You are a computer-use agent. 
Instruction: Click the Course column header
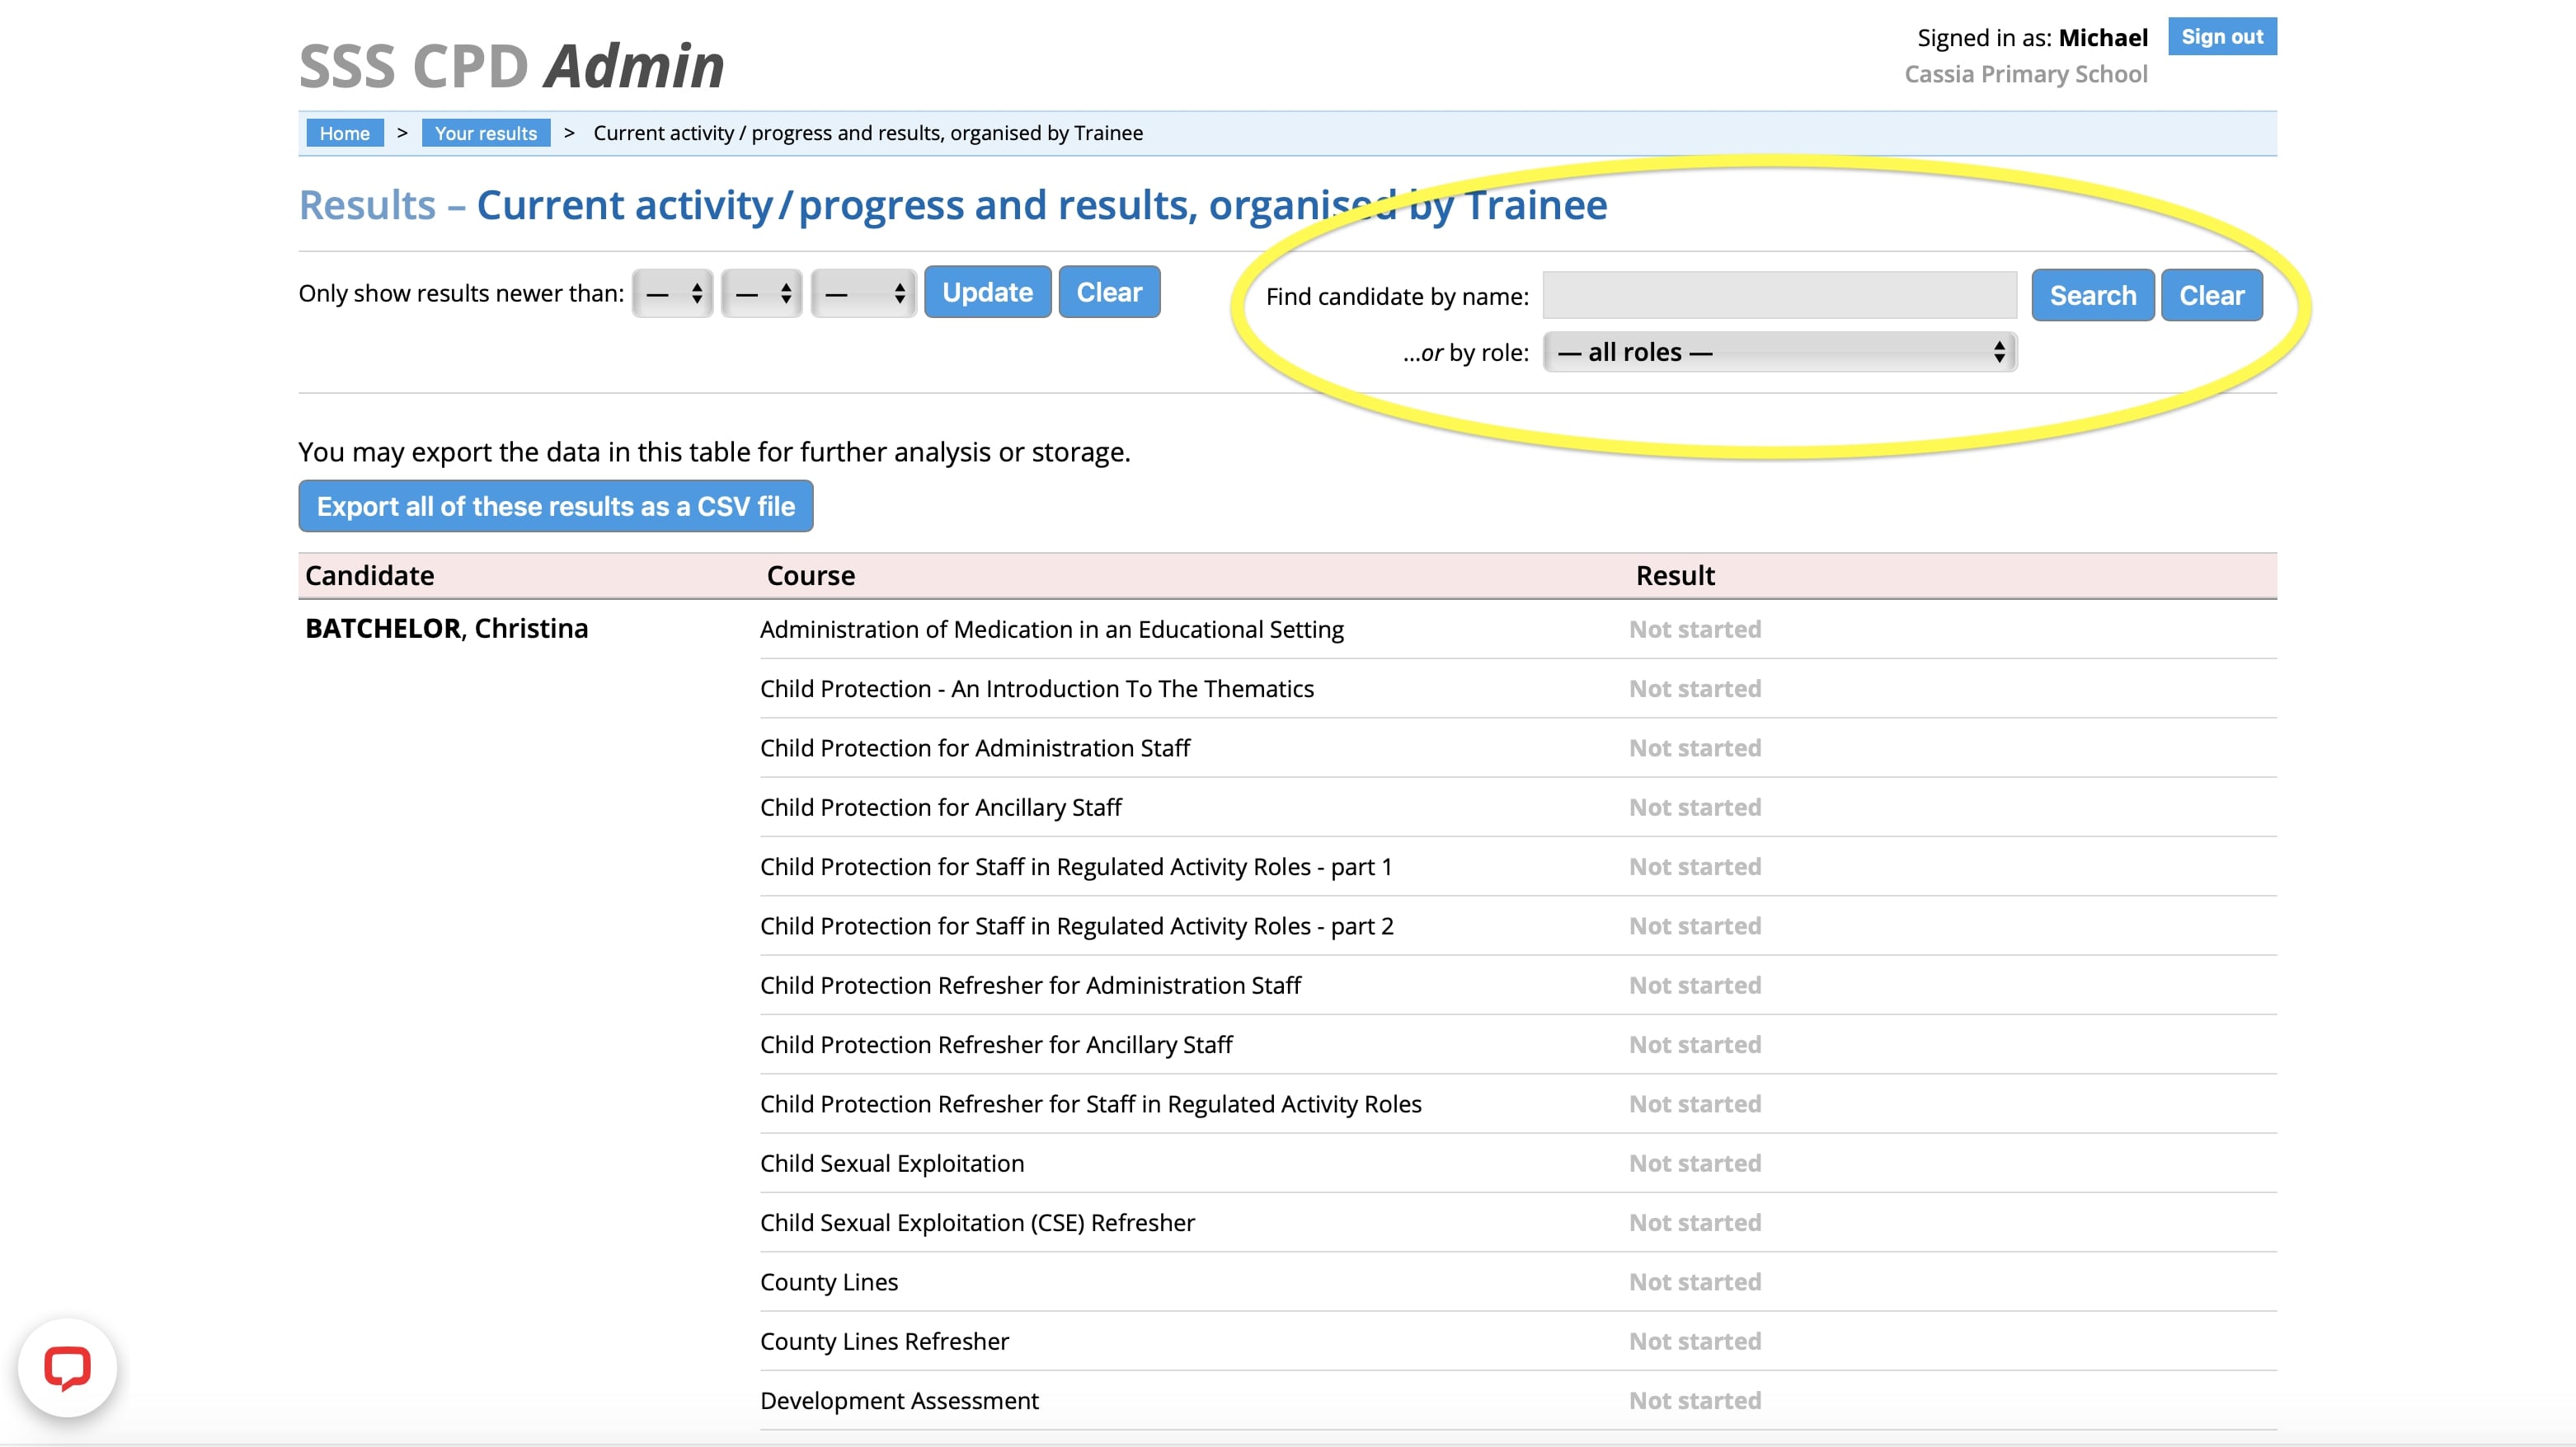pos(810,576)
